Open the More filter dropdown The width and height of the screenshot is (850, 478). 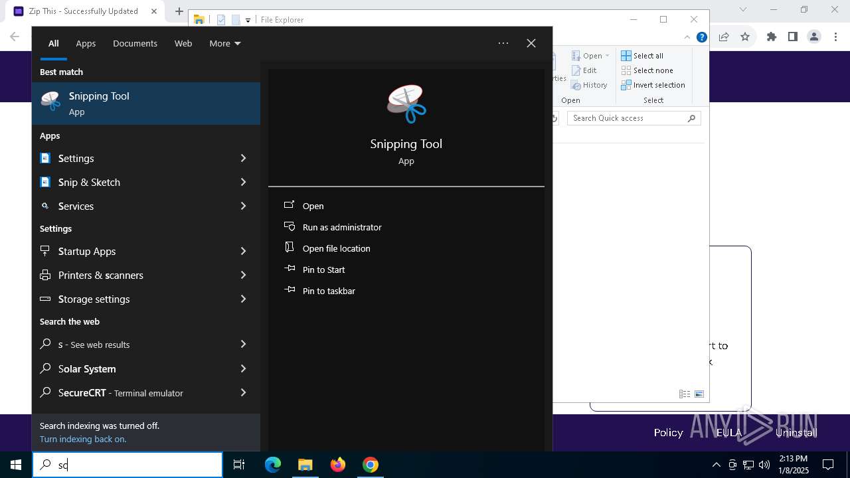click(x=225, y=43)
